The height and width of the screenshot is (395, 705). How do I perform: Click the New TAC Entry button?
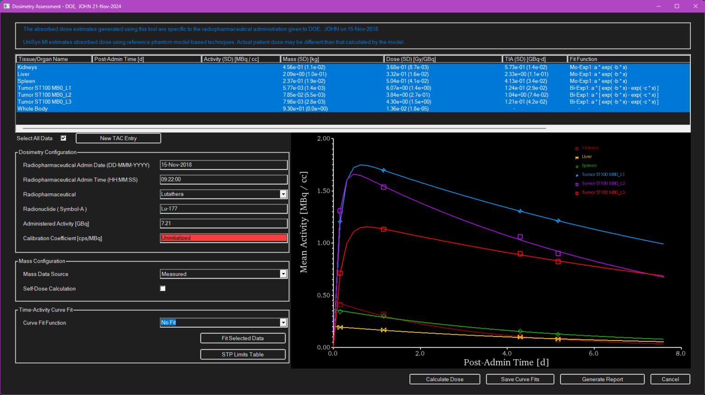118,137
